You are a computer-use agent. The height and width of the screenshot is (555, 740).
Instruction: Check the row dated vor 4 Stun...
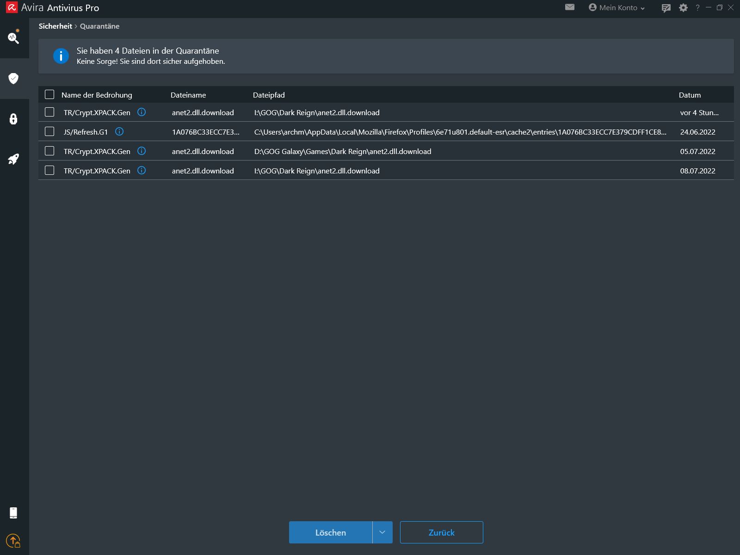tap(49, 112)
